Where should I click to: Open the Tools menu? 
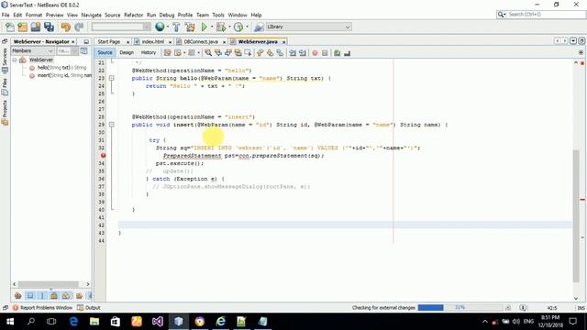point(218,15)
